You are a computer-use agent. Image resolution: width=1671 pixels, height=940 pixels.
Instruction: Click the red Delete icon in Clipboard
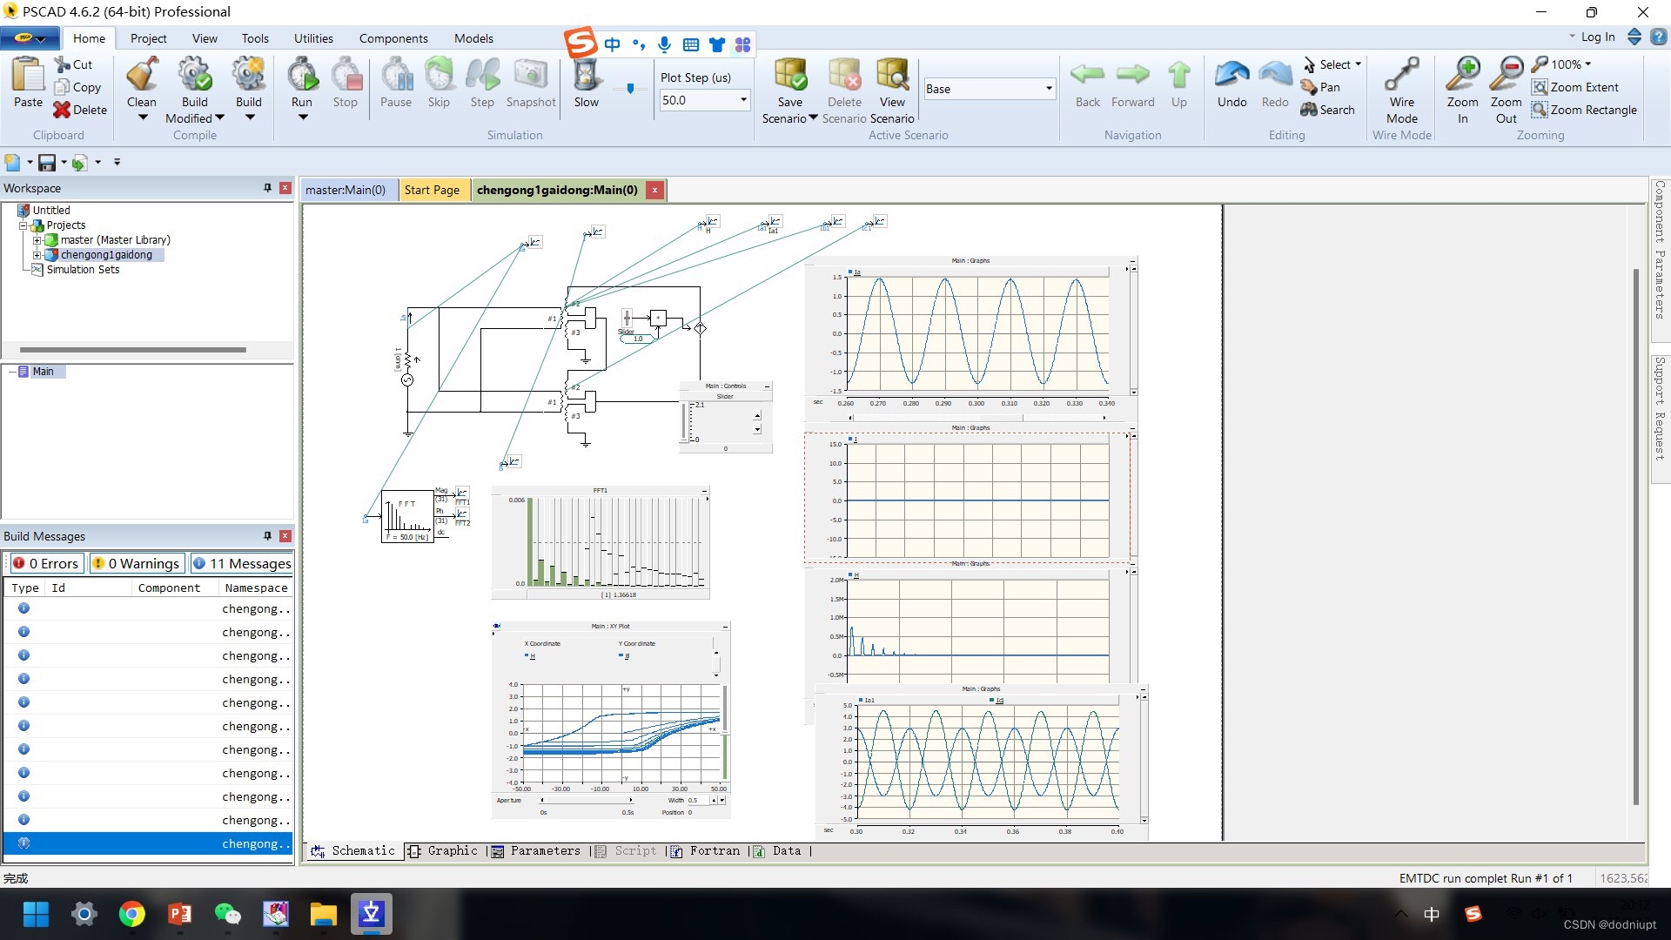pos(62,110)
